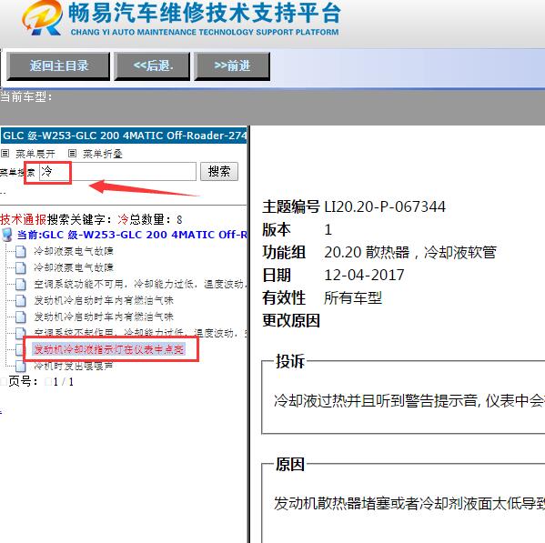Click the computer icon of the 当前 root

pyautogui.click(x=7, y=235)
